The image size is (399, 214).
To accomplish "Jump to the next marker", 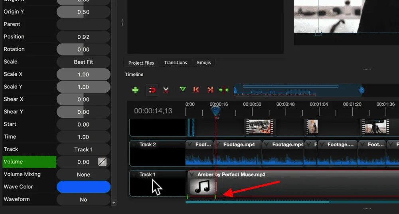I will pyautogui.click(x=210, y=90).
